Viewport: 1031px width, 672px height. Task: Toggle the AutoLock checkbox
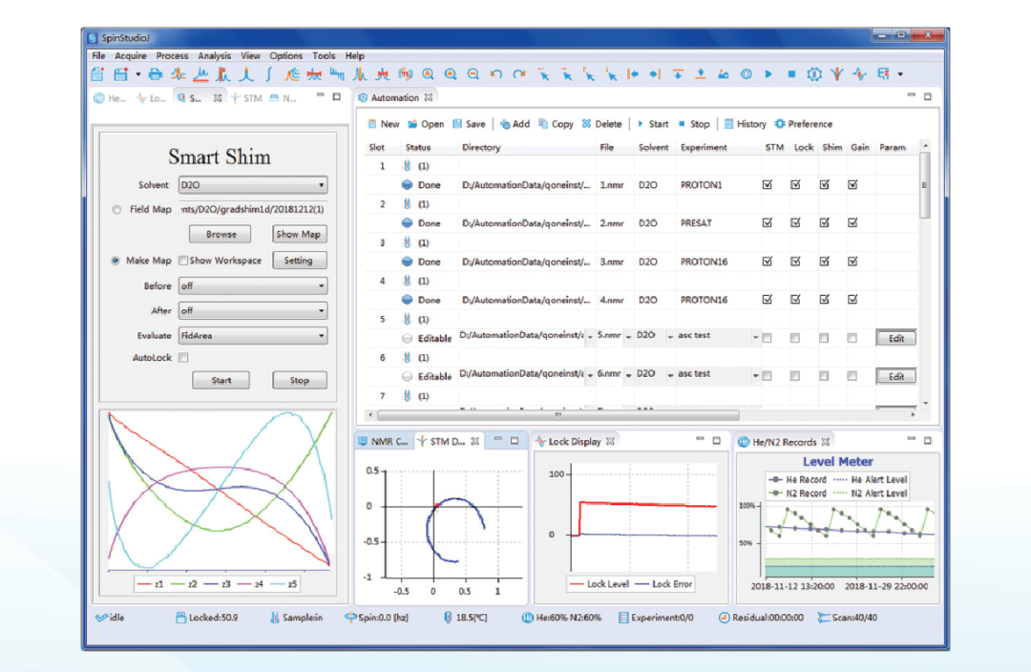183,358
